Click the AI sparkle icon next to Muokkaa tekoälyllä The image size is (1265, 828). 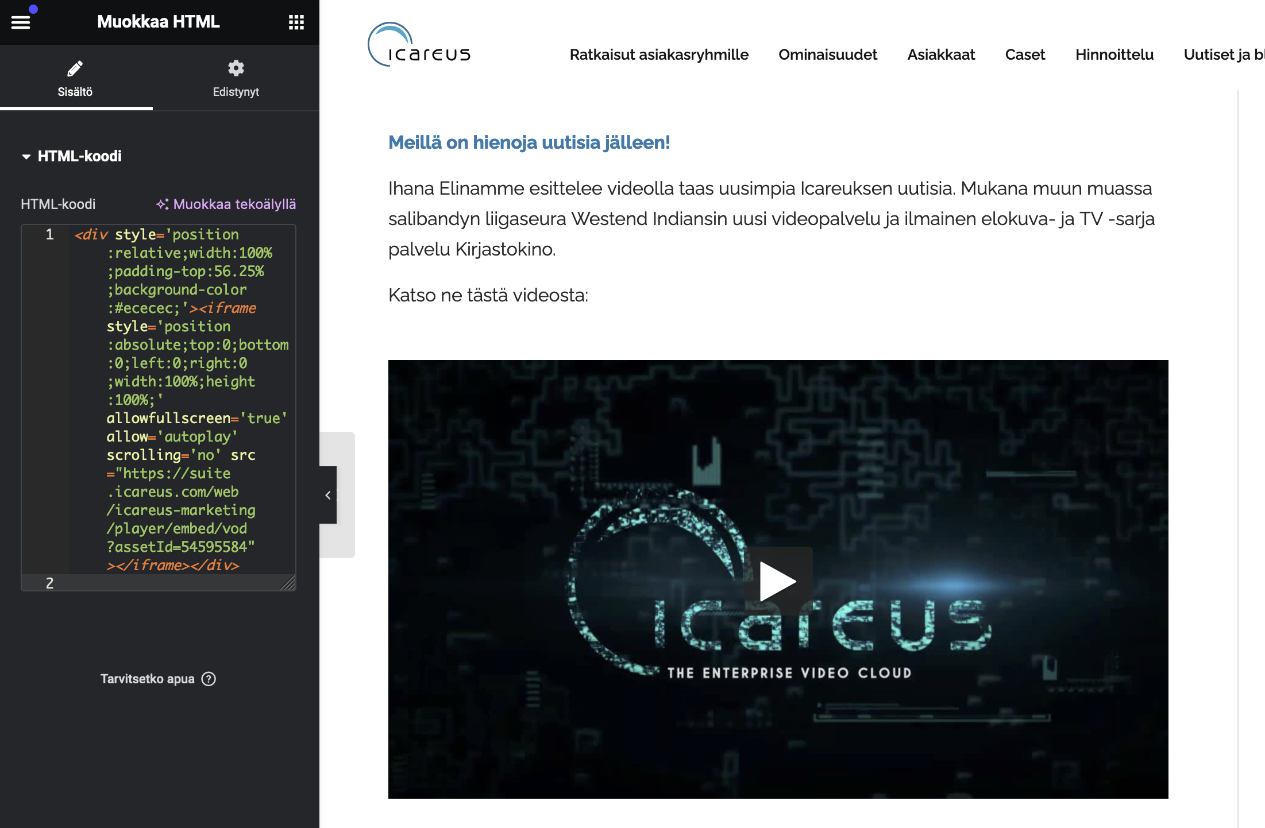point(163,204)
